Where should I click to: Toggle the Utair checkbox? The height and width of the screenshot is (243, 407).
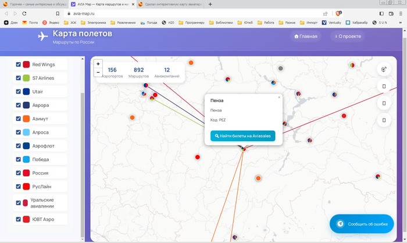(19, 91)
